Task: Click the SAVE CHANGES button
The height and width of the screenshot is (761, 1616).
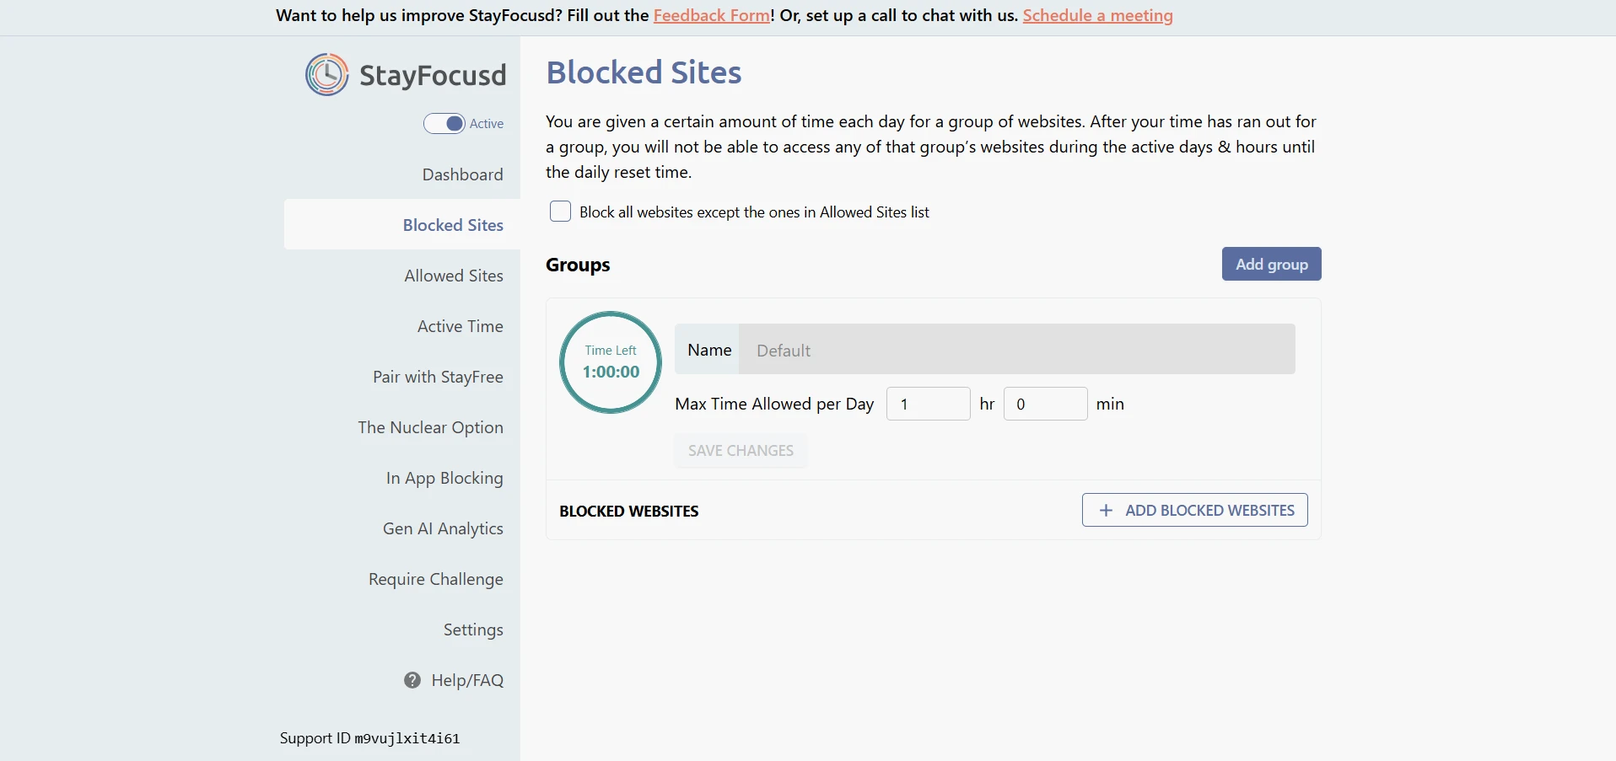Action: (x=741, y=450)
